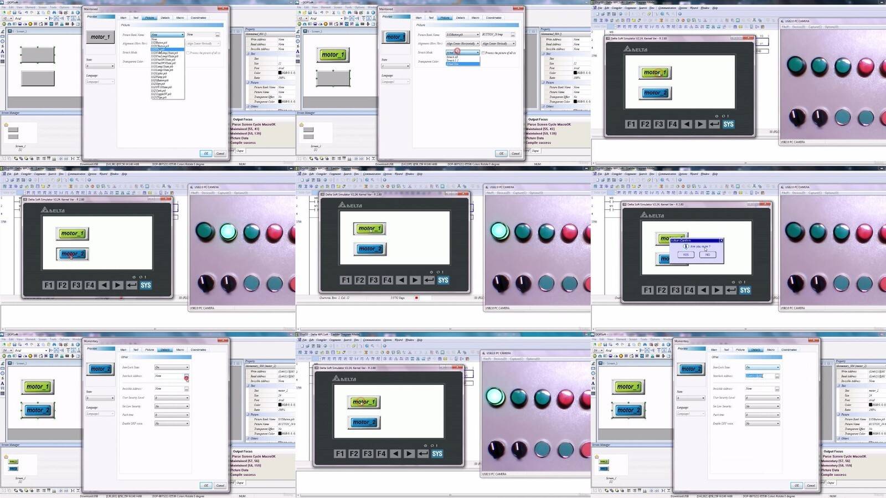This screenshot has height=498, width=886.
Task: Switch to Text tab in bottom-right Momentary dialog
Action: click(727, 350)
